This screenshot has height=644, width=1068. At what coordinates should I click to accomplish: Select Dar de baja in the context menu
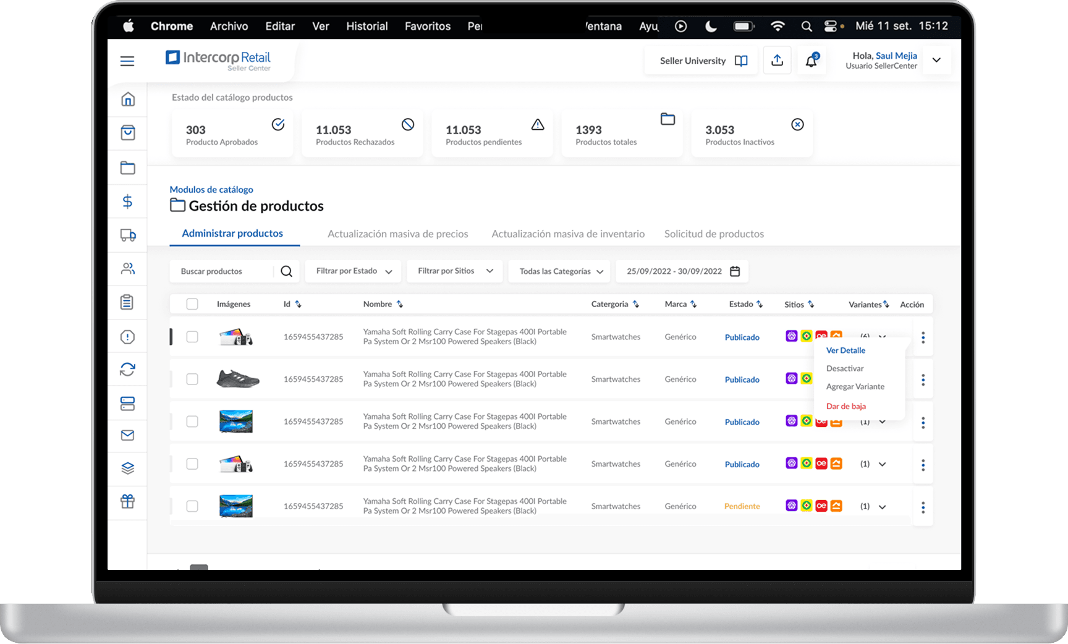click(x=845, y=406)
